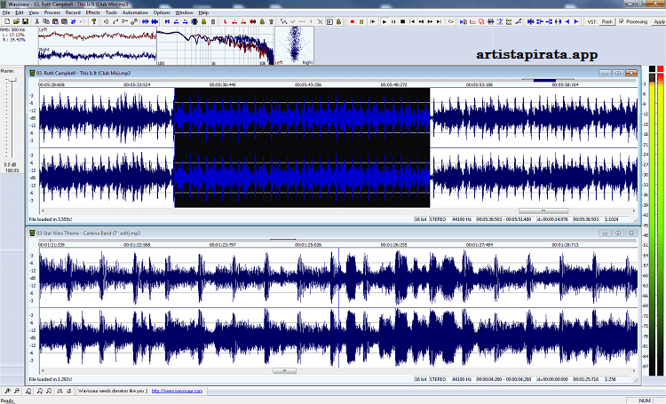666x404 pixels.
Task: Open the Tools menu
Action: (111, 12)
